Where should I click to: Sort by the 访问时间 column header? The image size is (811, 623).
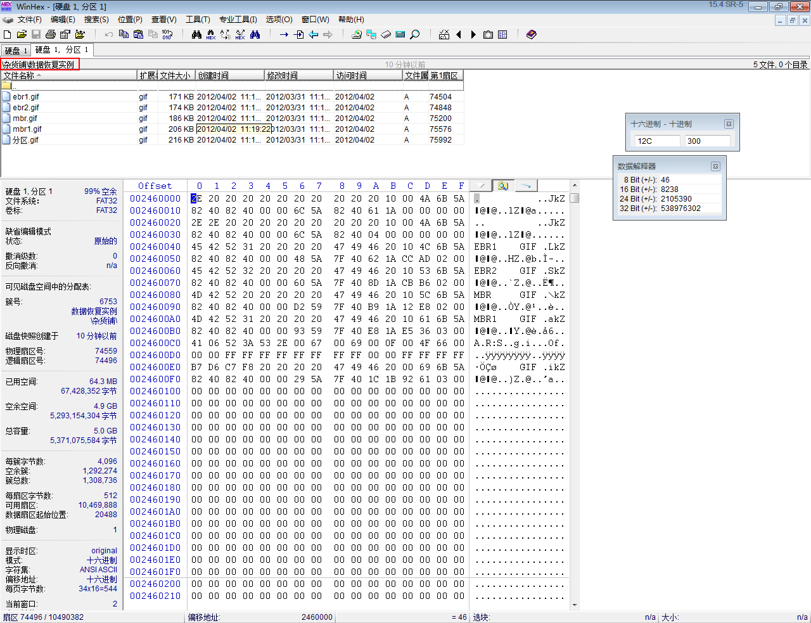tap(368, 75)
